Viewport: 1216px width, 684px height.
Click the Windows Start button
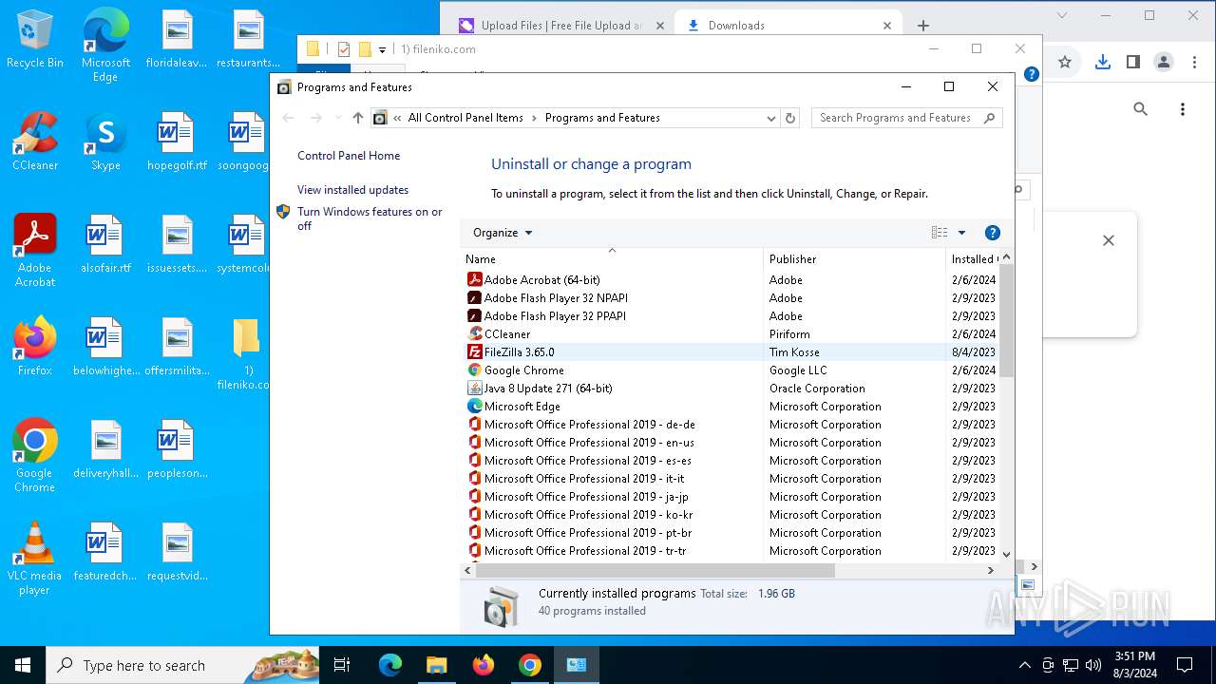coord(23,665)
